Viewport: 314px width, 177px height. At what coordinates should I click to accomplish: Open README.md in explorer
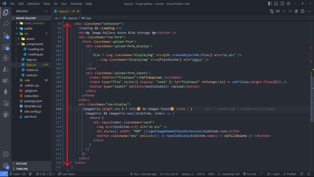(31, 106)
